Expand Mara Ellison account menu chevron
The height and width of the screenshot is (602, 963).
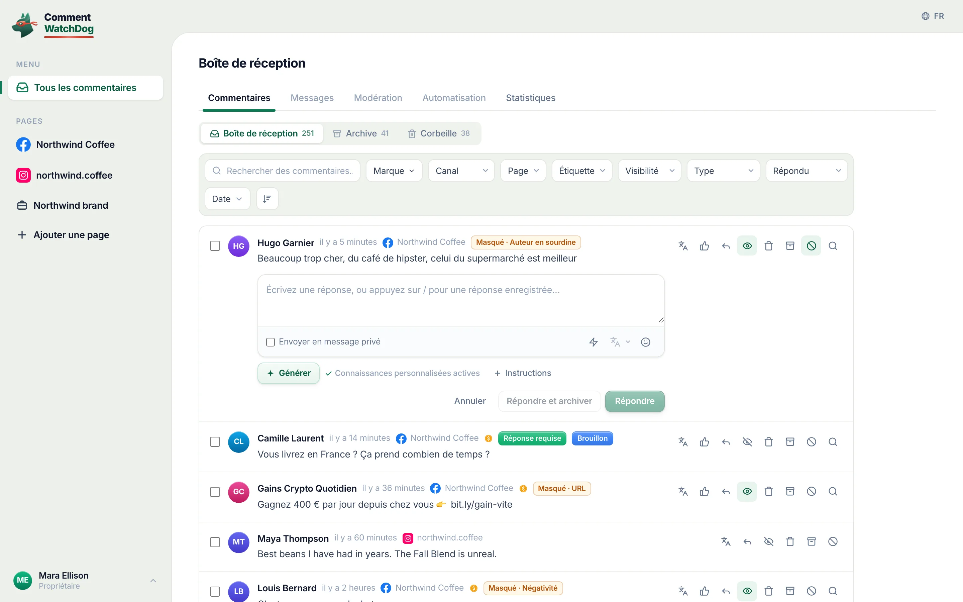pos(153,581)
